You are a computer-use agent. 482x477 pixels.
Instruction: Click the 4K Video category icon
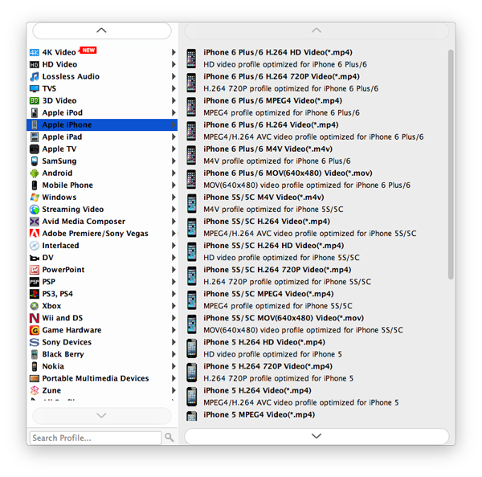click(x=35, y=52)
